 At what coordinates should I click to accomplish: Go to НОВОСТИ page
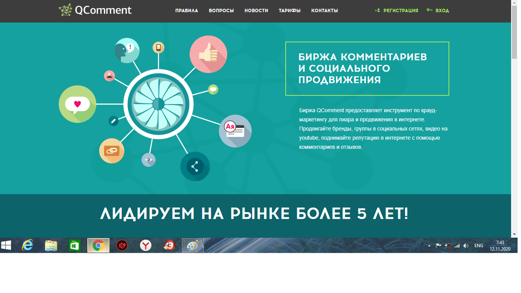256,10
